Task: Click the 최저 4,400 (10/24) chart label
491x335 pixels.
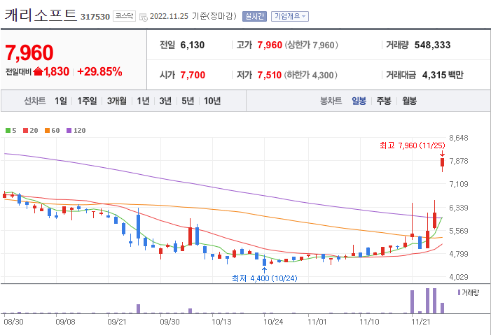Action: click(x=265, y=278)
